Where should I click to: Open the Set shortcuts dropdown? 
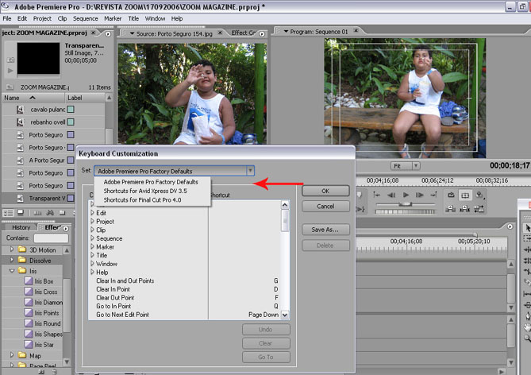point(250,171)
